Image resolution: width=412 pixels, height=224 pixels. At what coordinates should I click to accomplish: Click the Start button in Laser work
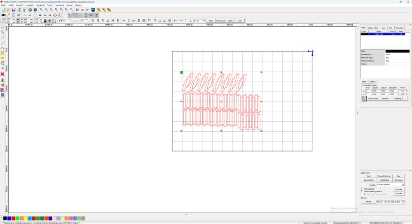(368, 176)
